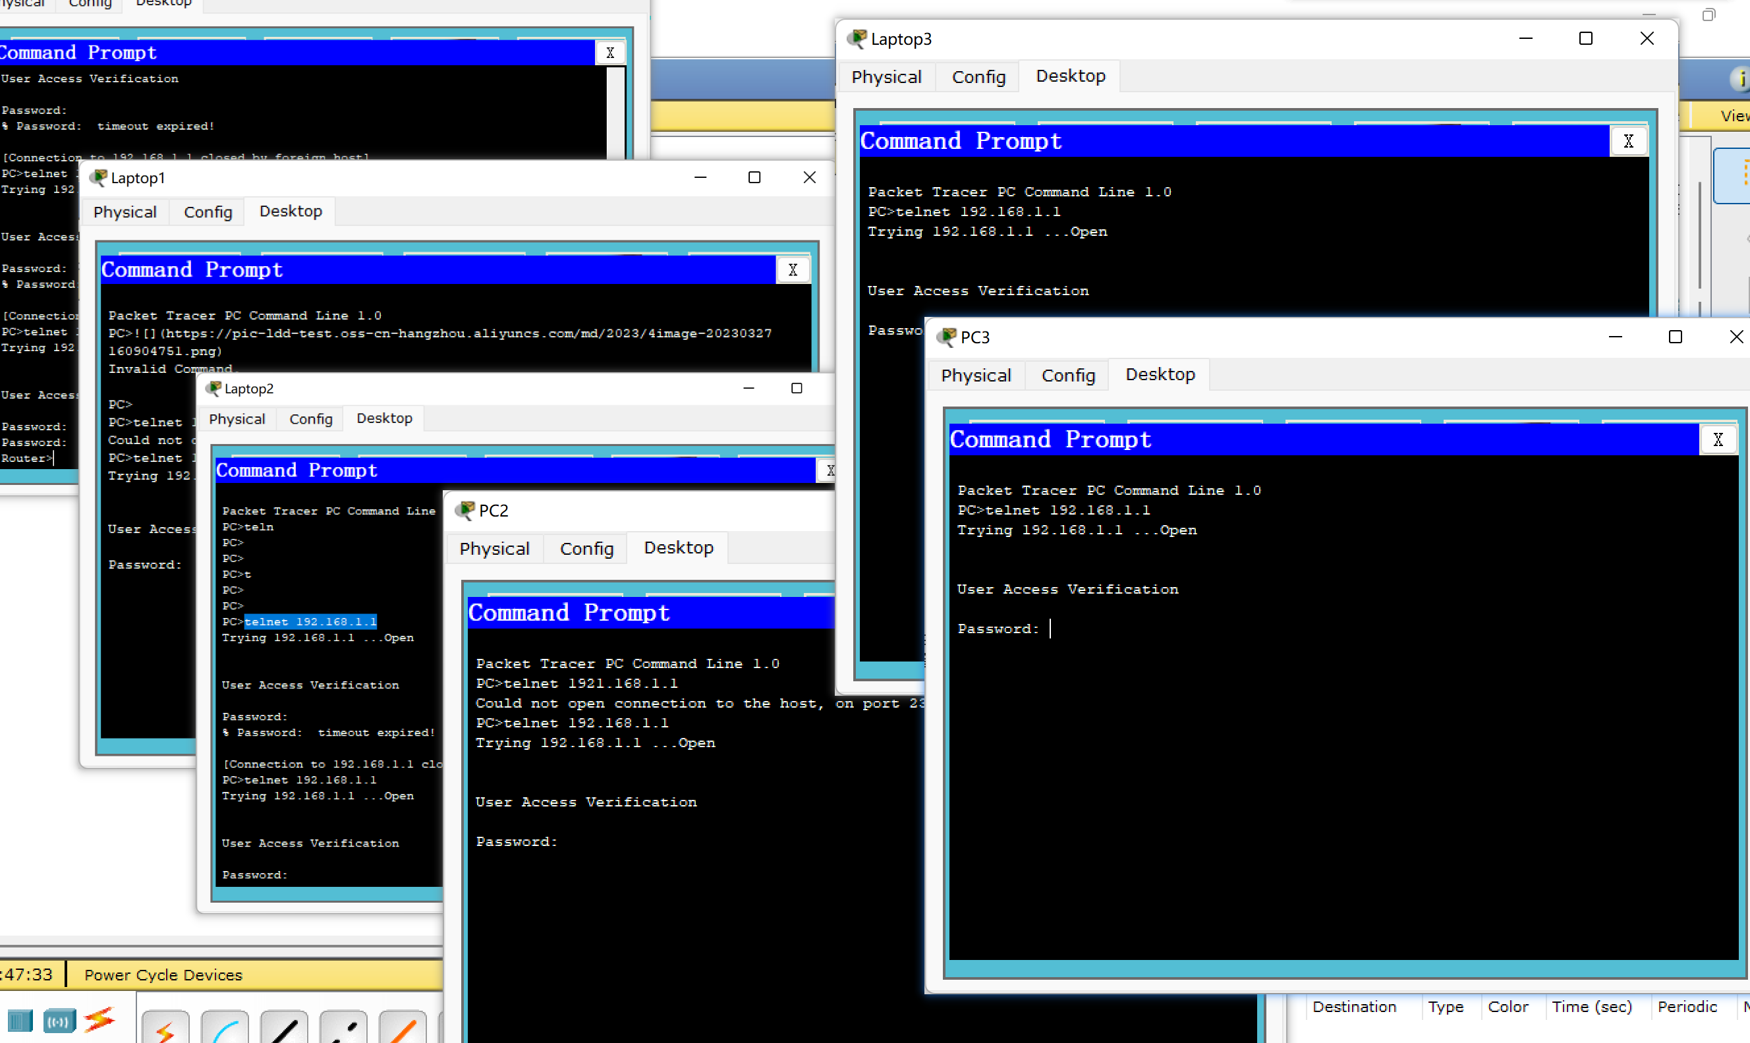Click the yellow info icon

click(1740, 78)
